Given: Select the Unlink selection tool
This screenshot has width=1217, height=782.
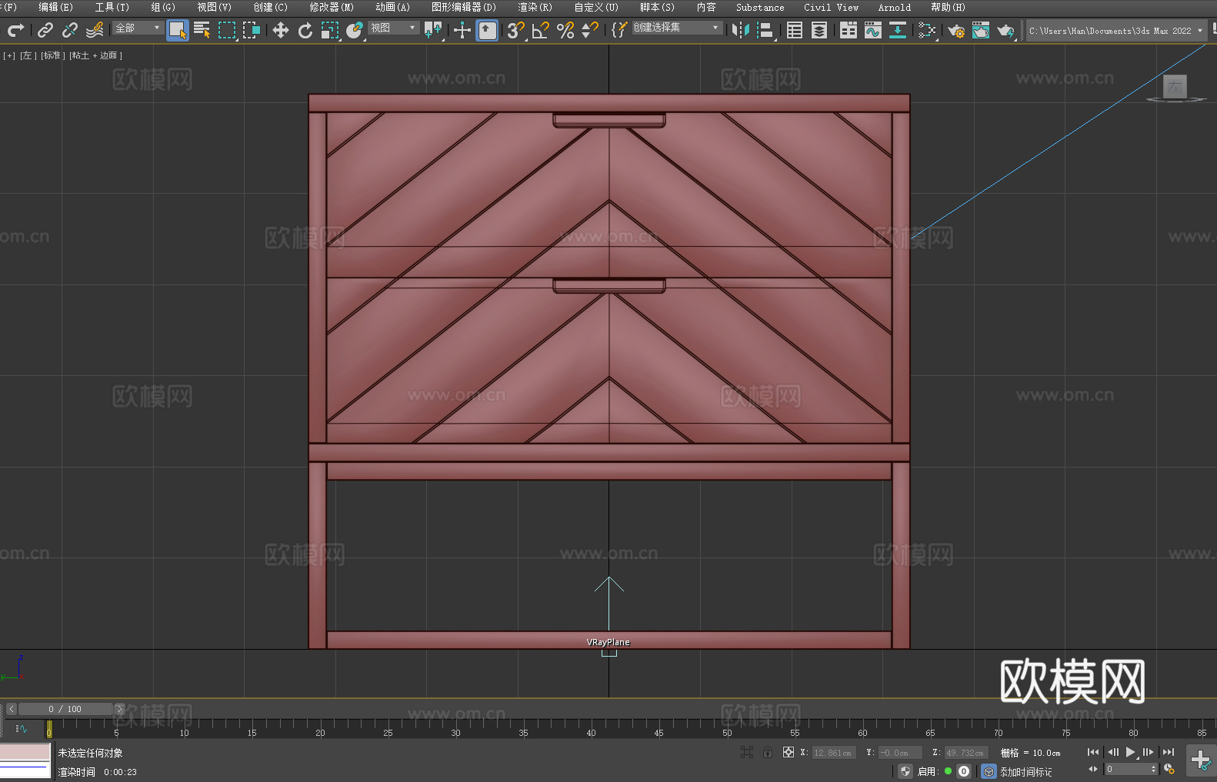Looking at the screenshot, I should click(x=70, y=30).
